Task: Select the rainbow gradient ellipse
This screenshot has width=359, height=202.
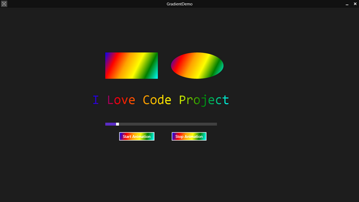Action: [197, 66]
